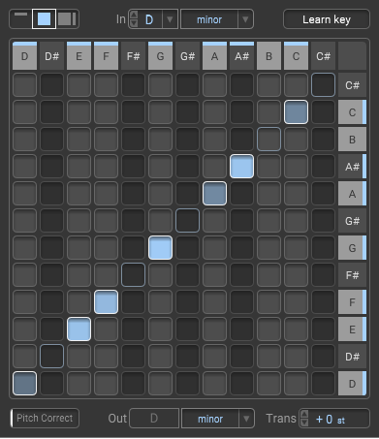Viewport: 379px width, 439px height.
Task: Toggle the A input note header
Action: pyautogui.click(x=214, y=56)
